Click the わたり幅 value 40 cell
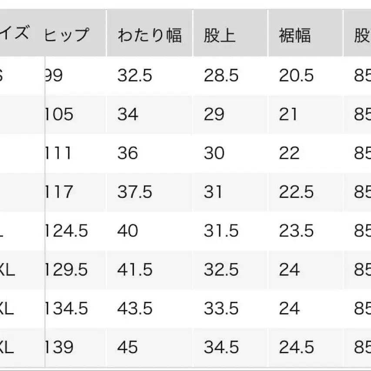The width and height of the screenshot is (371, 371). click(127, 231)
